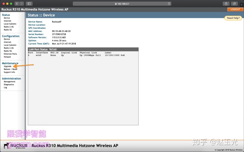
Task: Click the eth0 interface entry
Action: click(x=38, y=55)
